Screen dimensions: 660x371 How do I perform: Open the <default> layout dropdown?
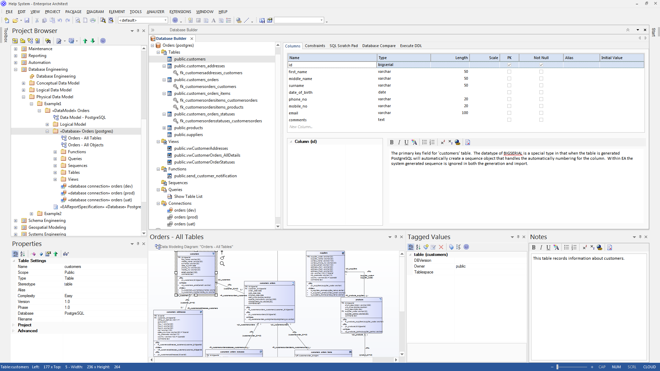click(165, 20)
